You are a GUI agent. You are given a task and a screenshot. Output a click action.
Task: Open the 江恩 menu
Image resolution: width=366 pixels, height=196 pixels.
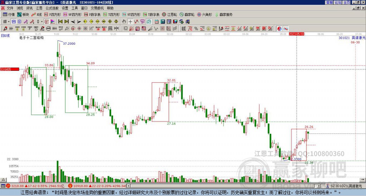click(x=39, y=8)
